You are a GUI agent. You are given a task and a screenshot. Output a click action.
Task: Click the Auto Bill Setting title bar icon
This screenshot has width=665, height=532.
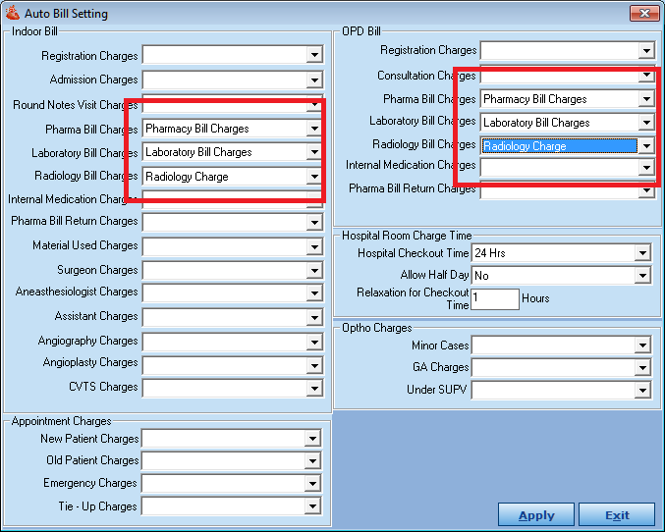12,14
